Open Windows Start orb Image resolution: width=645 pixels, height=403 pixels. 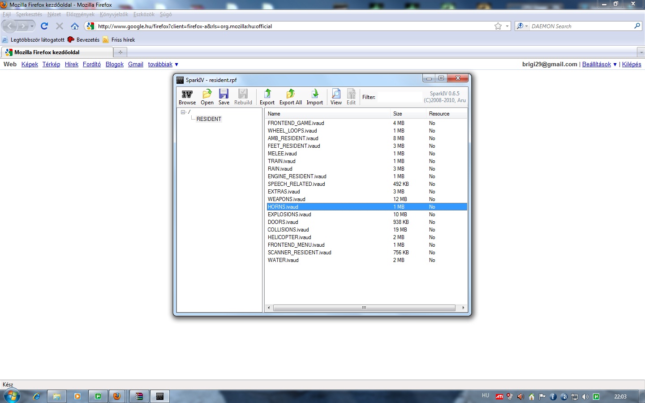[x=12, y=396]
